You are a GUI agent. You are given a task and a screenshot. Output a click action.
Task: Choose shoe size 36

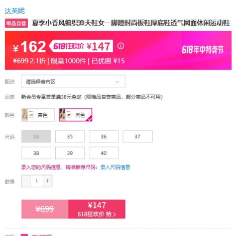click(104, 136)
